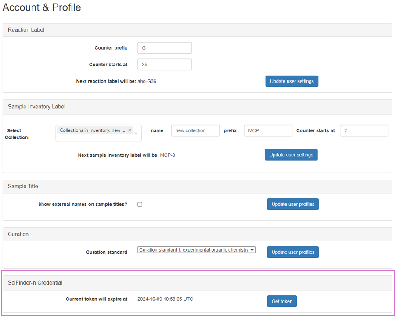This screenshot has width=396, height=317.
Task: Click Update user profiles in Sample Title
Action: tap(293, 205)
